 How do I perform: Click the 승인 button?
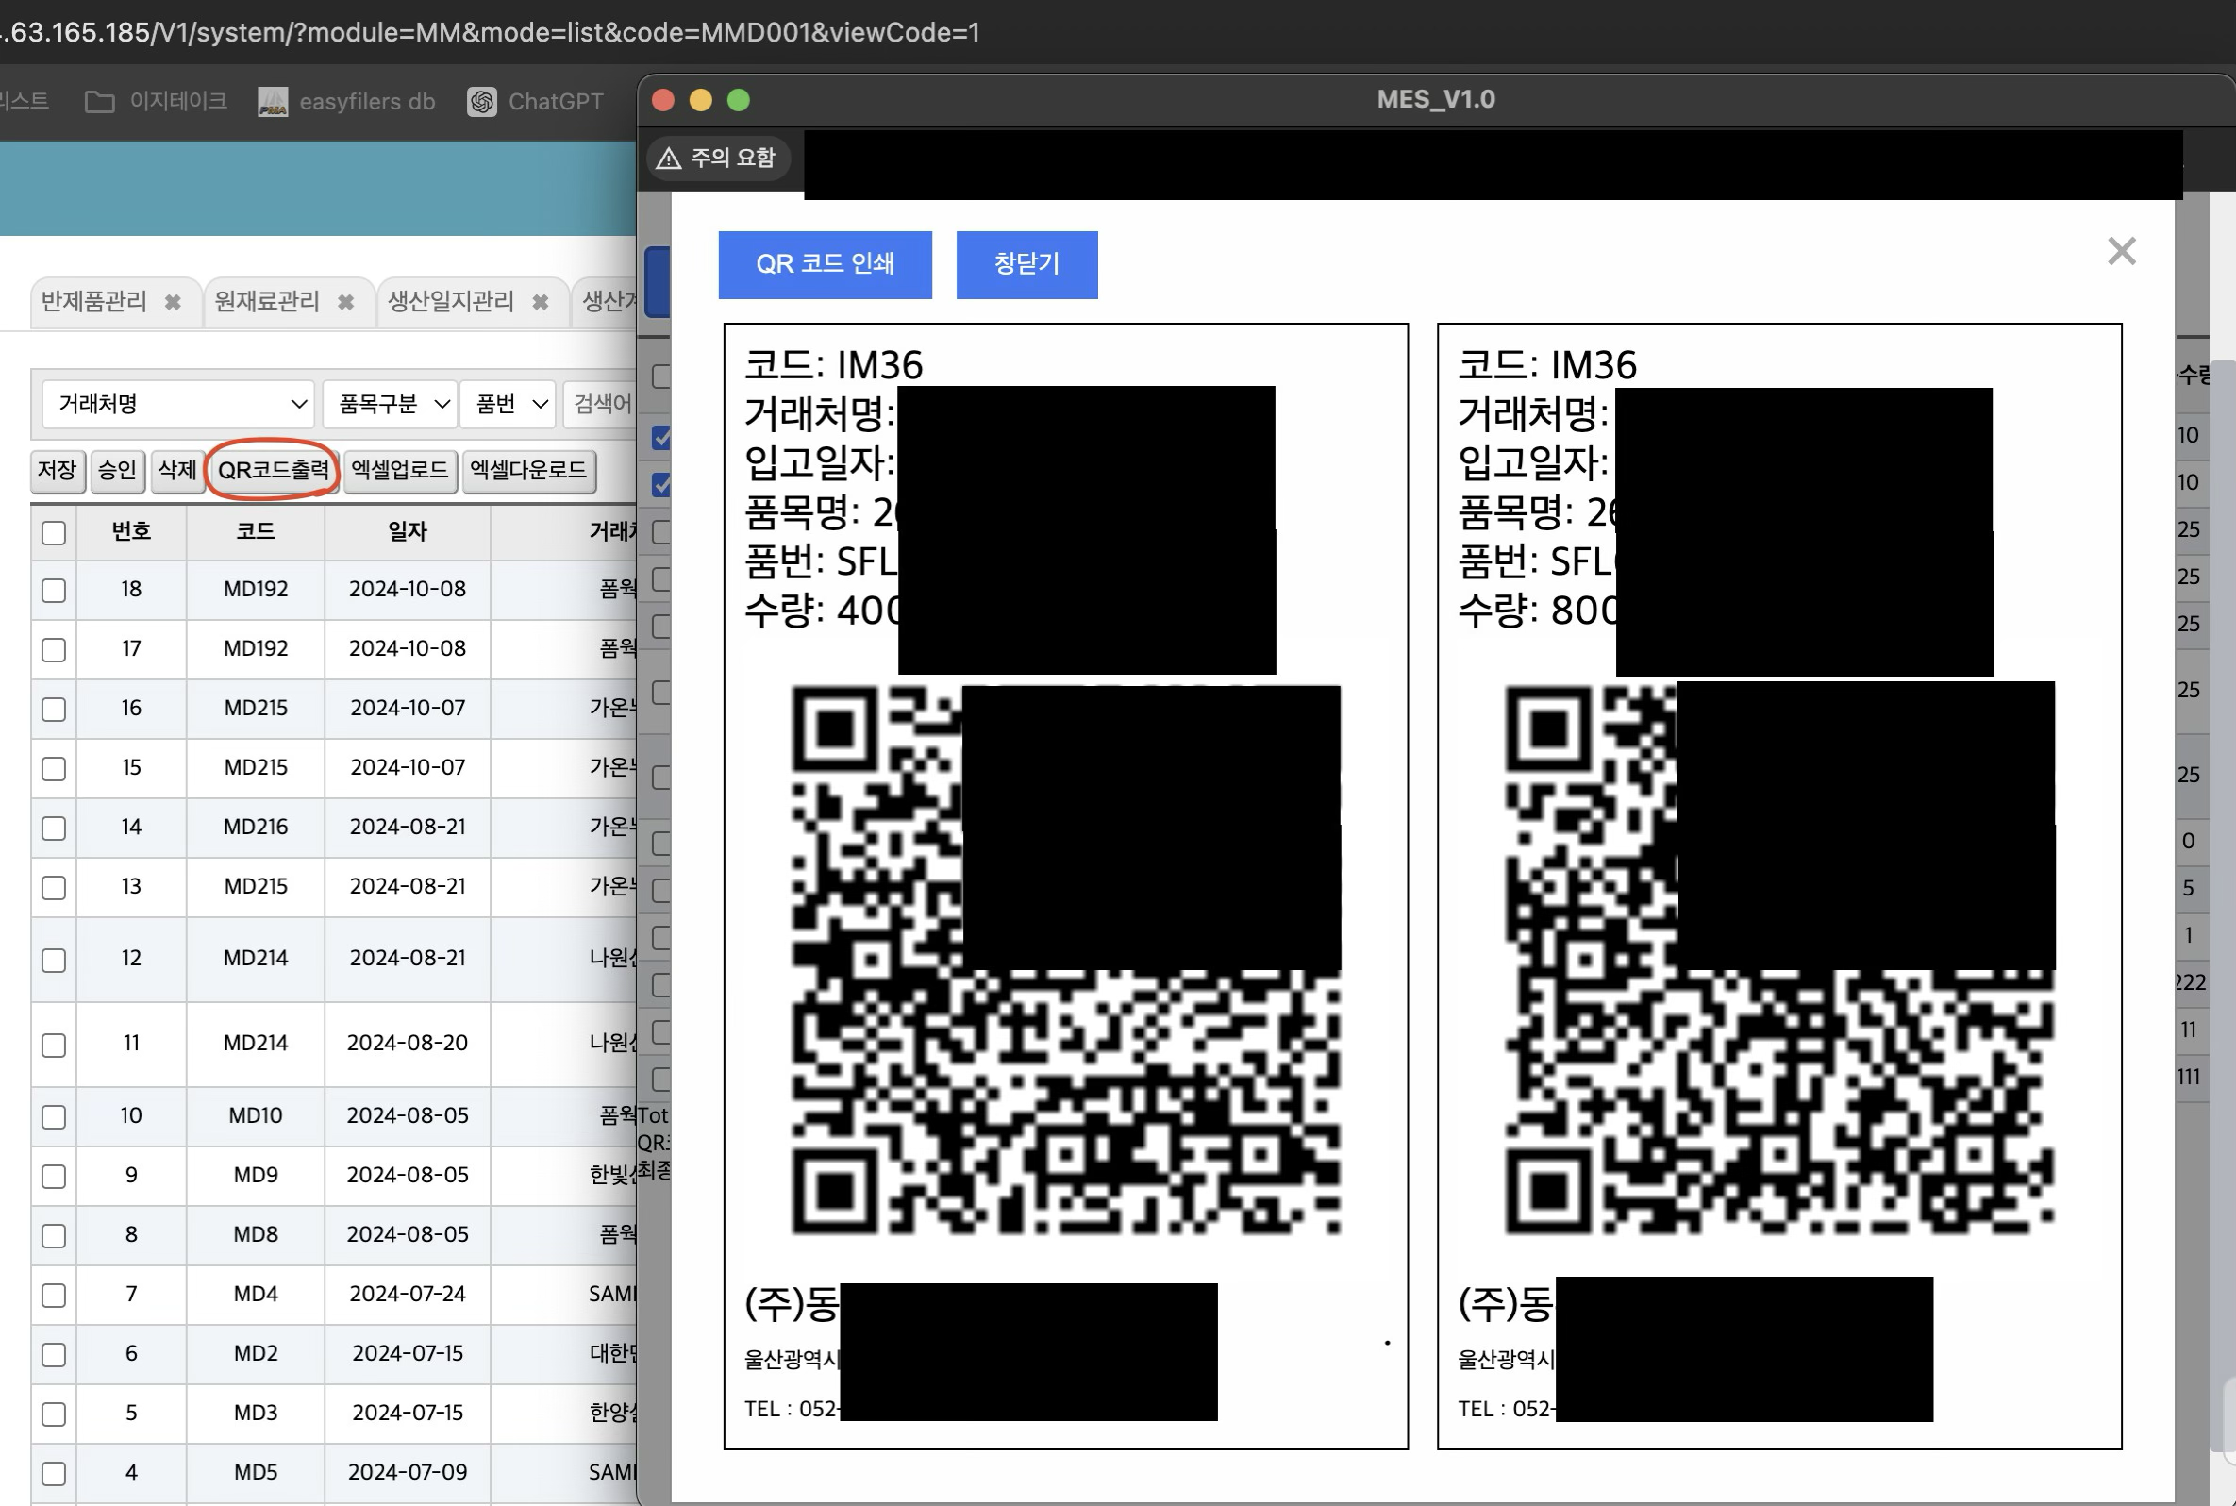click(x=117, y=471)
